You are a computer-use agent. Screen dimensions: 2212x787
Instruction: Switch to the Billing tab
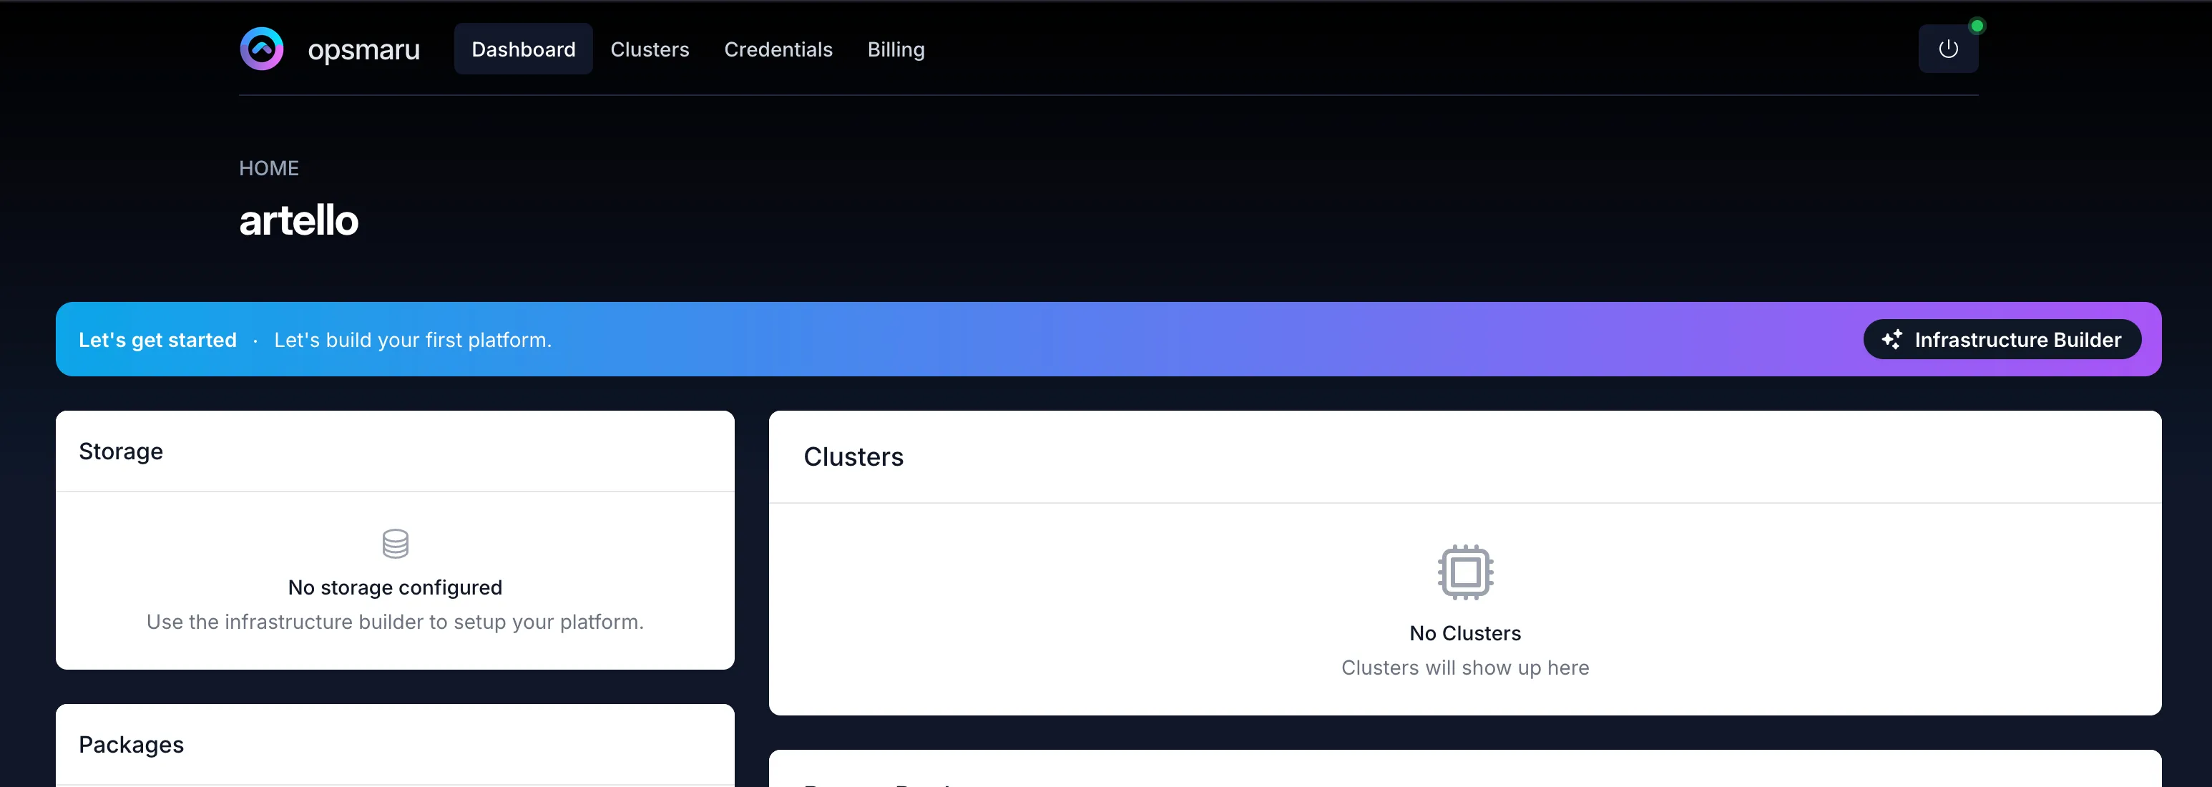coord(896,49)
